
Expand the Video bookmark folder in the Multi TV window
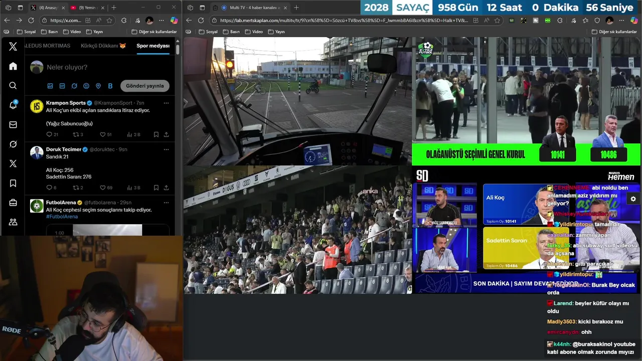coord(253,32)
